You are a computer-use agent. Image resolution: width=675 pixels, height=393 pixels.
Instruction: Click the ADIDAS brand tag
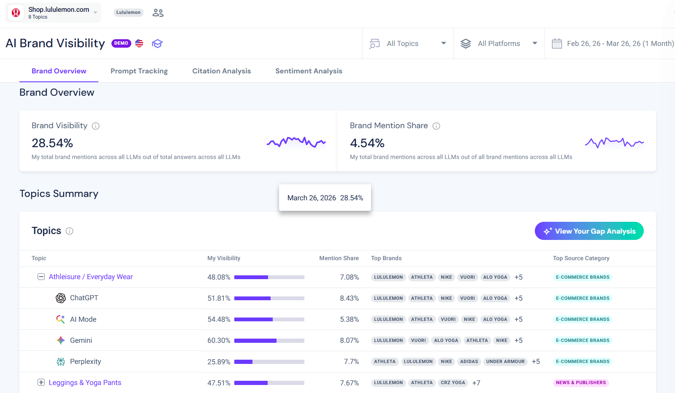(469, 361)
